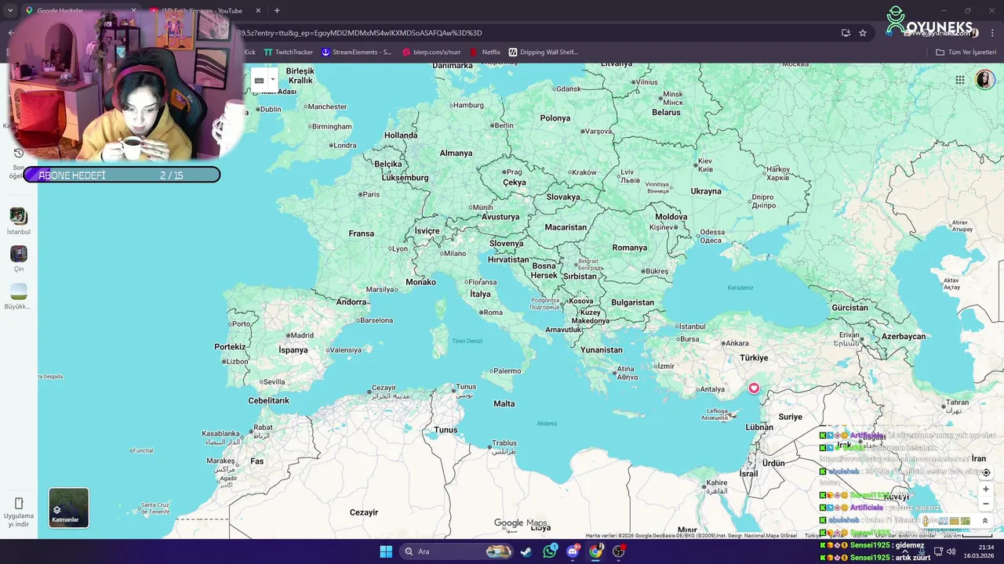Click the Londra city label
The height and width of the screenshot is (564, 1004).
[344, 145]
